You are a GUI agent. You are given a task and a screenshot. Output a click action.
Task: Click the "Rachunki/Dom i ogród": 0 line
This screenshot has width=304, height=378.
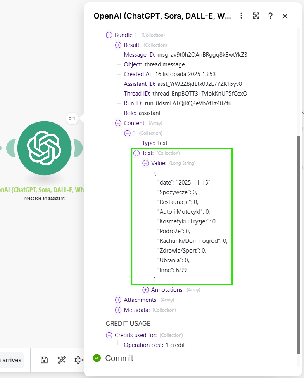pyautogui.click(x=192, y=241)
